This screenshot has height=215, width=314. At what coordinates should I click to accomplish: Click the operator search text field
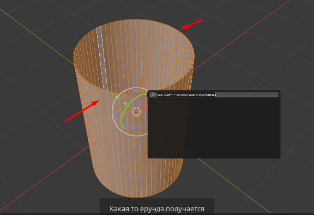pyautogui.click(x=214, y=95)
